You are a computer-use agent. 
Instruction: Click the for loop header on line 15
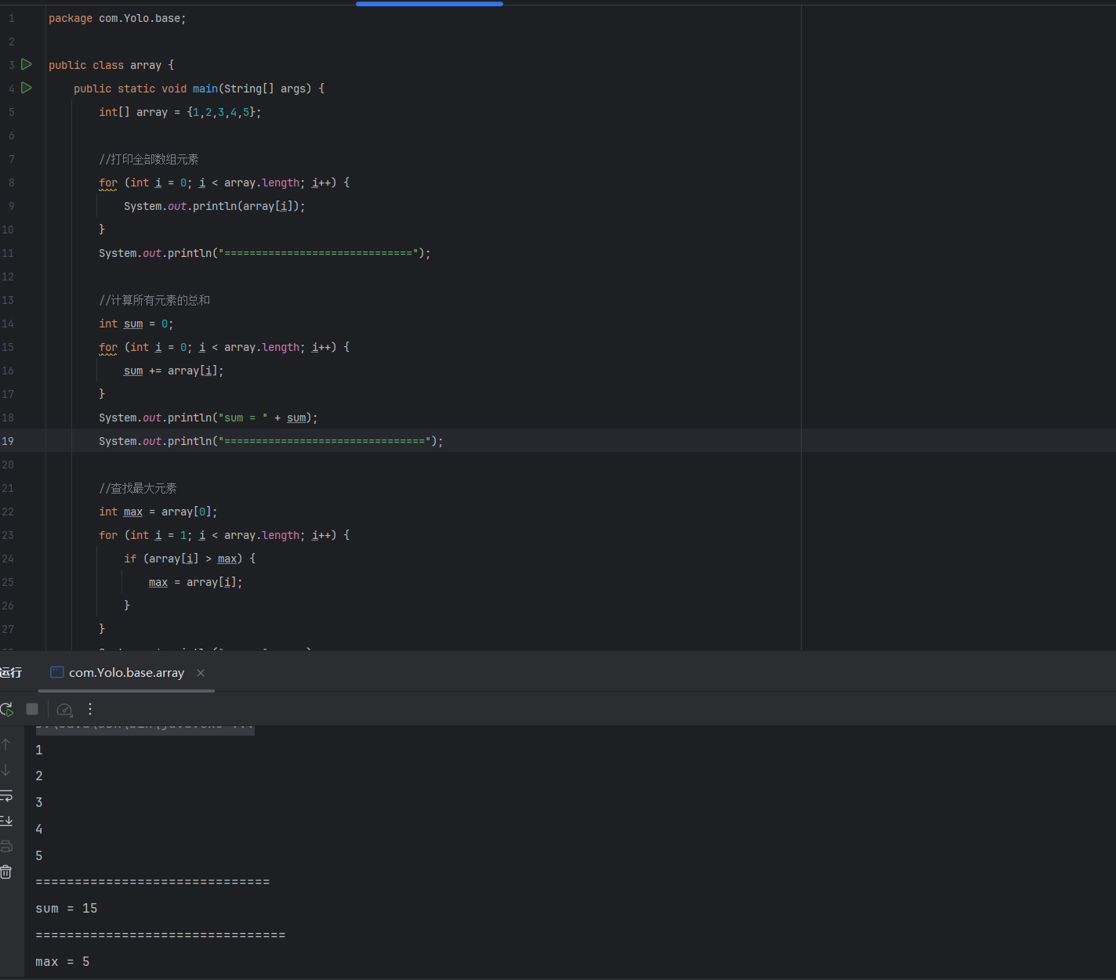pos(224,347)
